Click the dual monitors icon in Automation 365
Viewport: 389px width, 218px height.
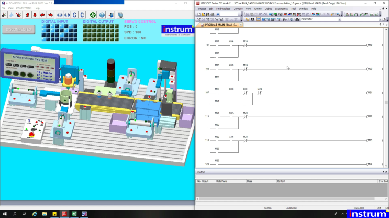[120, 15]
